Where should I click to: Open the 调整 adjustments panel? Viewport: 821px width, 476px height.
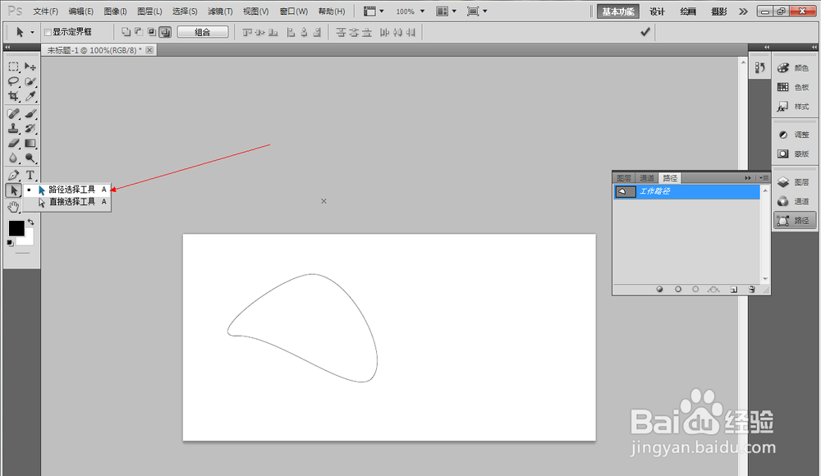[x=794, y=135]
